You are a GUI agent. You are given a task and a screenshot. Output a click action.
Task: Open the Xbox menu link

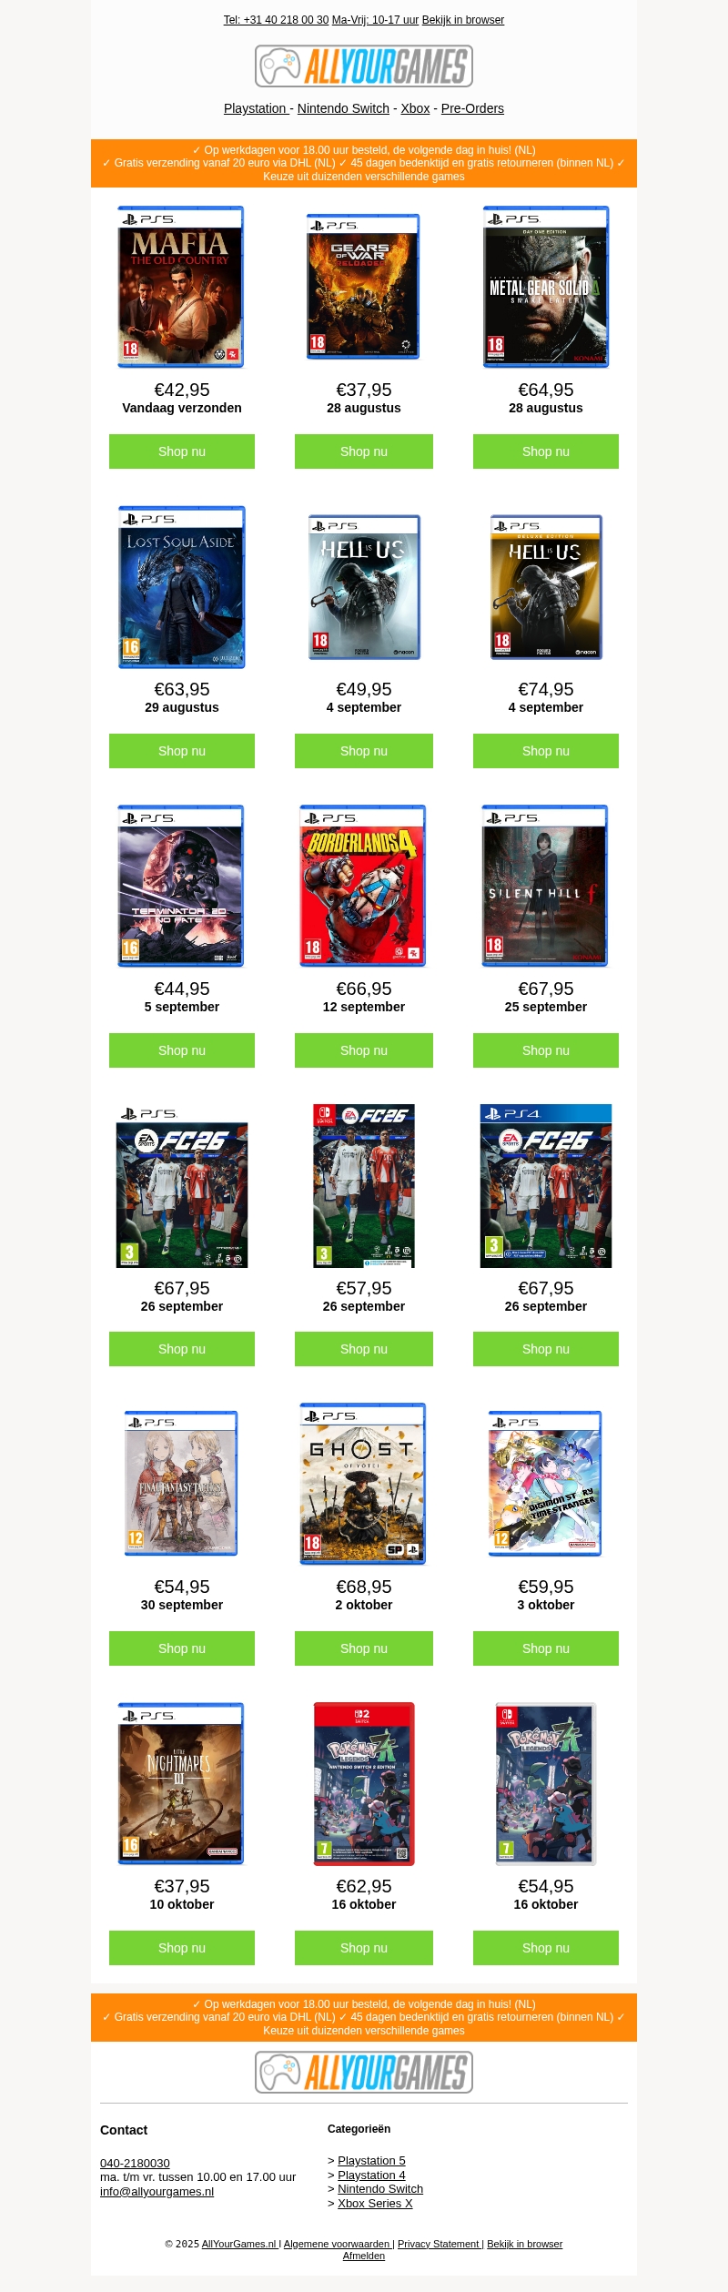pyautogui.click(x=415, y=108)
